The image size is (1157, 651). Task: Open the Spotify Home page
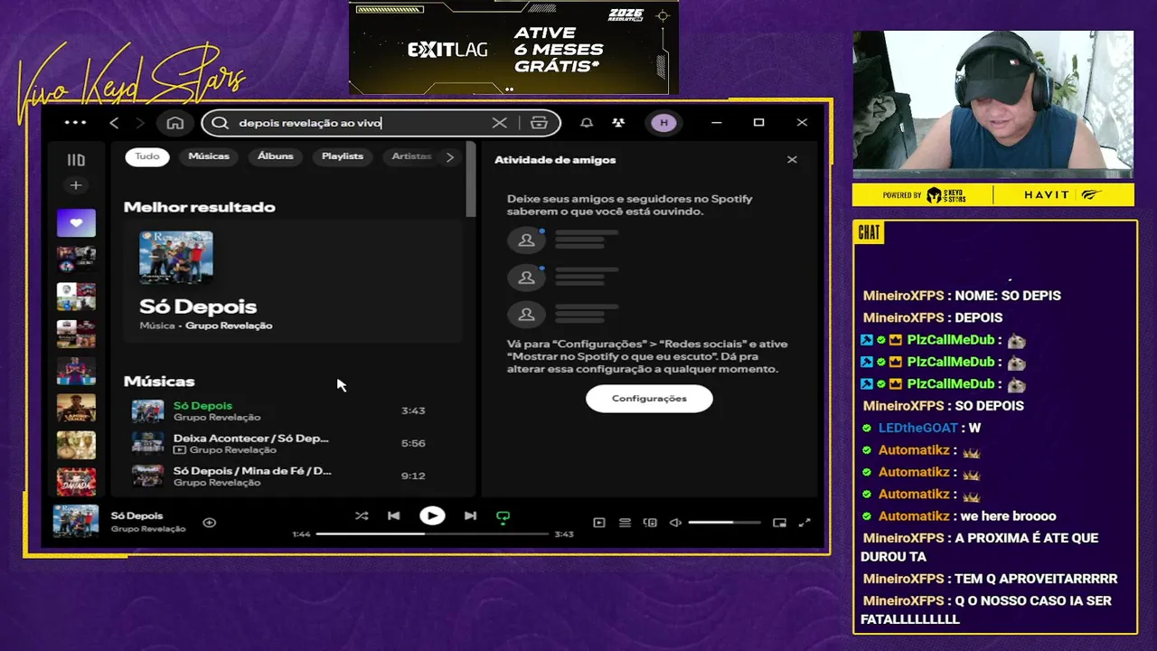coord(175,123)
